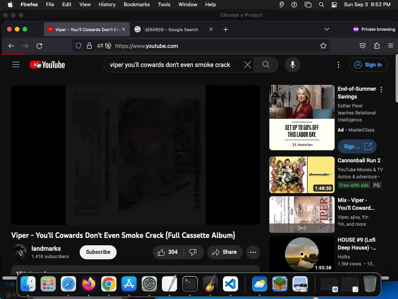This screenshot has width=398, height=299.
Task: Open YouTube settings three-dot menu
Action: tap(339, 65)
